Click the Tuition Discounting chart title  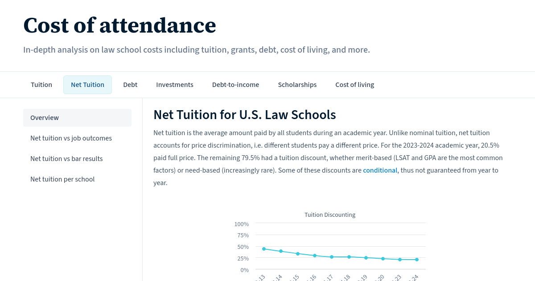pyautogui.click(x=329, y=215)
